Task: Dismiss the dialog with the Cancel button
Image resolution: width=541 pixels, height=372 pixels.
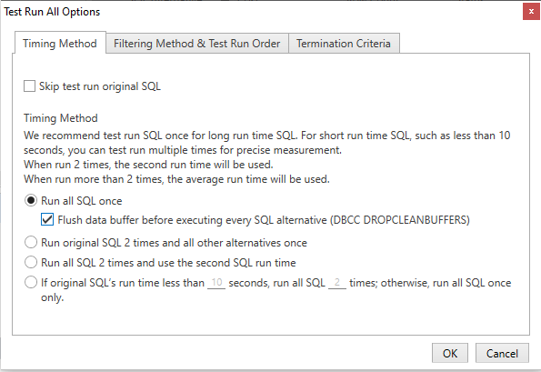Action: tap(502, 353)
